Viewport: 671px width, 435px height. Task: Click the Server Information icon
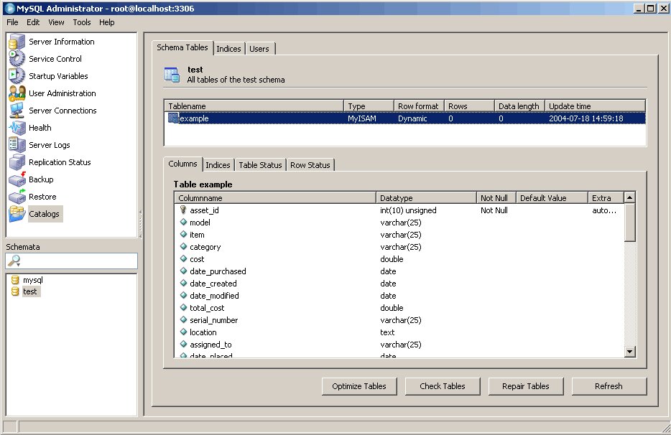click(x=17, y=42)
